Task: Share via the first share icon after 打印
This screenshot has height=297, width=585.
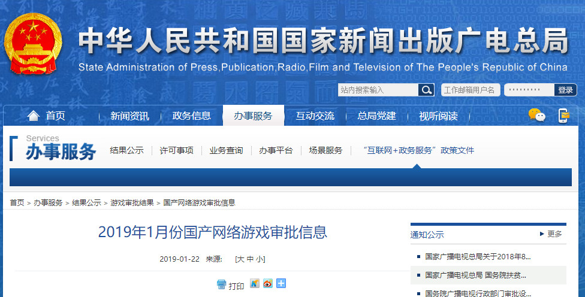Action: coord(255,284)
